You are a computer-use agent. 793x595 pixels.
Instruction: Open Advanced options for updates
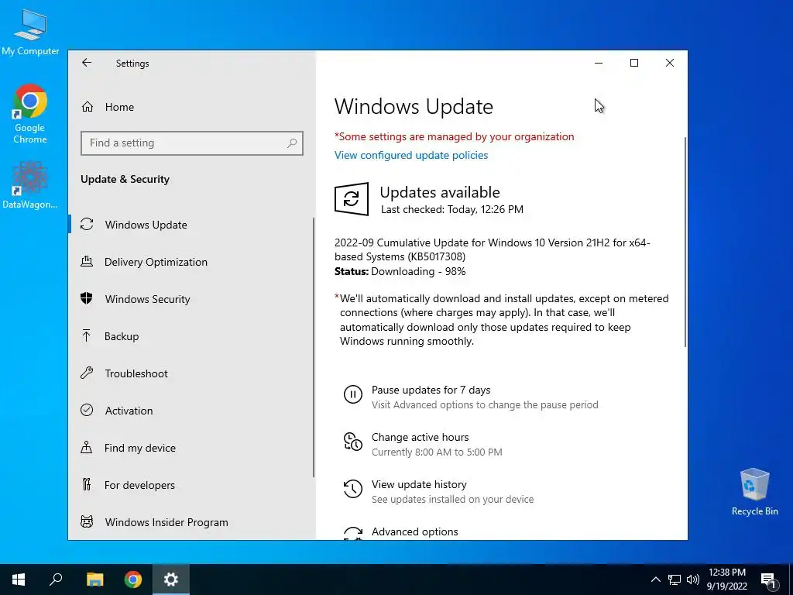point(415,531)
